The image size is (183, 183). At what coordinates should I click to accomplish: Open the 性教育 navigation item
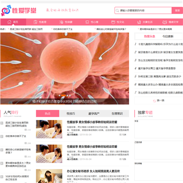point(40,22)
